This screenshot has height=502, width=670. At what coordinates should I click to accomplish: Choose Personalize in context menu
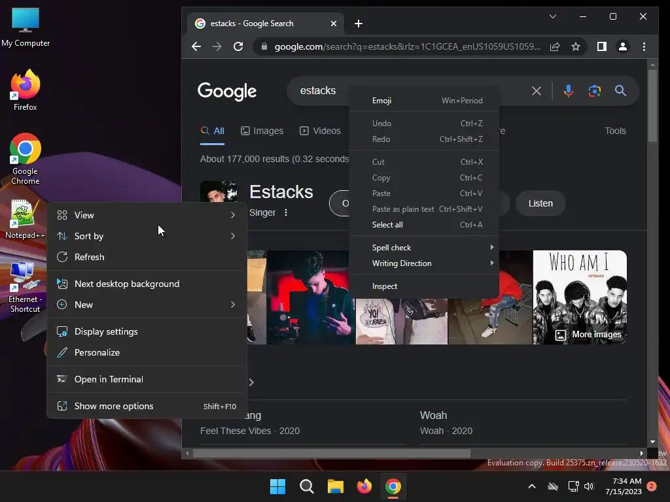click(x=147, y=352)
